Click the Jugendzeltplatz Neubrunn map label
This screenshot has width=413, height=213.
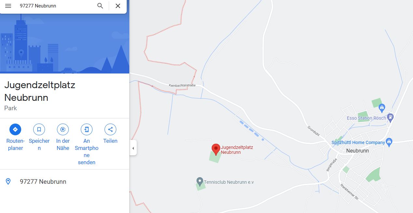tap(237, 150)
